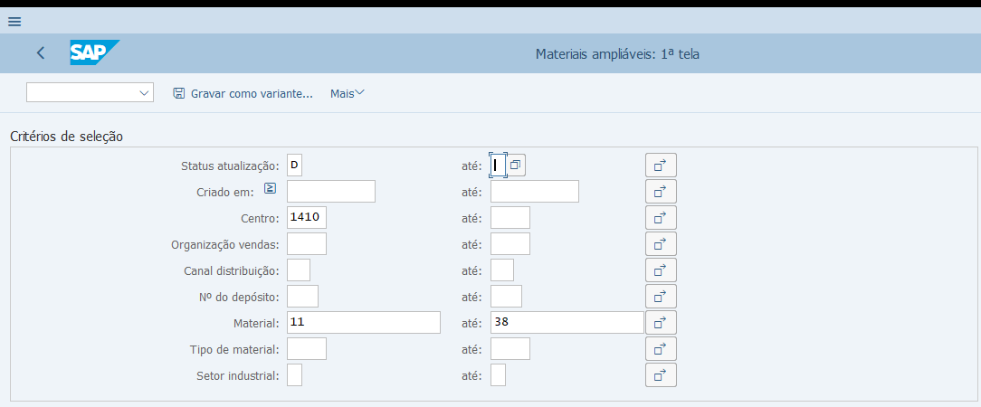981x407 pixels.
Task: Open multiple selection for Canal distribuição
Action: coord(661,270)
